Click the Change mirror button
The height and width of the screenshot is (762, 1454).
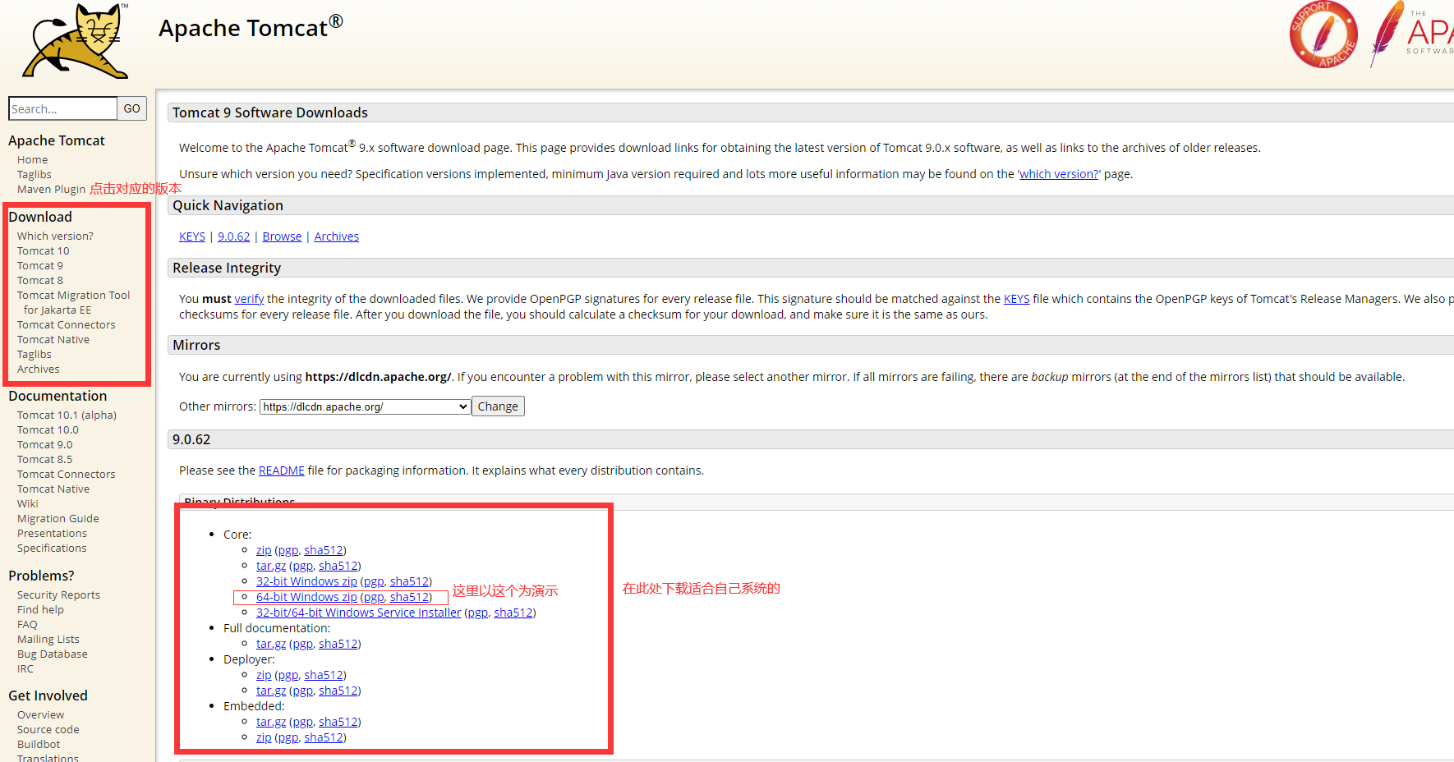(x=498, y=406)
